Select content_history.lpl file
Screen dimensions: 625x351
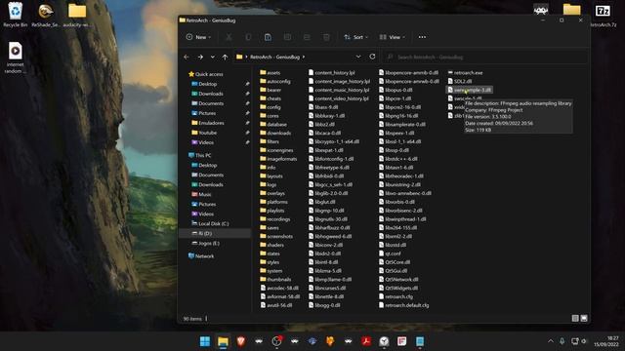(x=332, y=72)
